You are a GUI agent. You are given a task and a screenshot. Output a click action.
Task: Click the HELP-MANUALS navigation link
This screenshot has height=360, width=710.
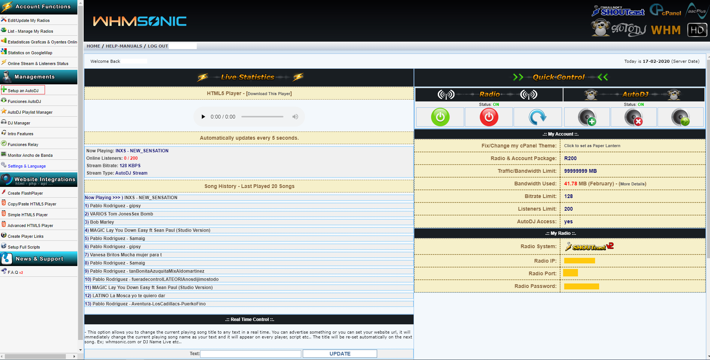[124, 46]
